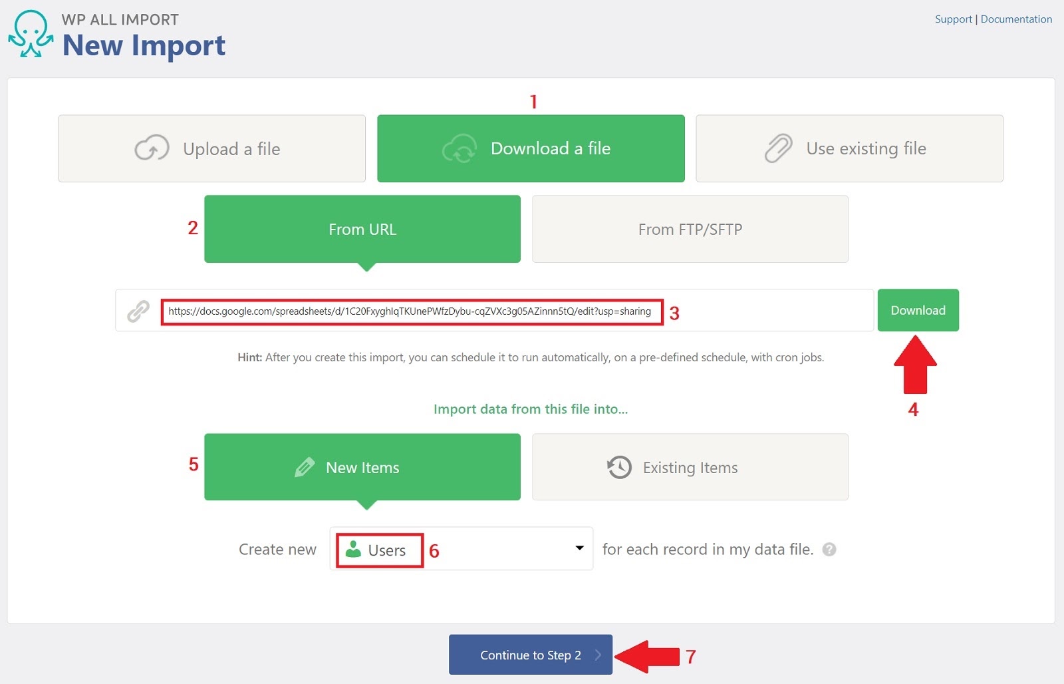Click the dropdown arrow of Create new selector
Screen dimensions: 1064x684
pyautogui.click(x=579, y=548)
